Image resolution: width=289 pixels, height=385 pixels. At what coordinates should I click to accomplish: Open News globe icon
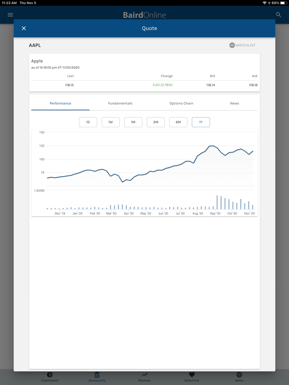pyautogui.click(x=239, y=375)
